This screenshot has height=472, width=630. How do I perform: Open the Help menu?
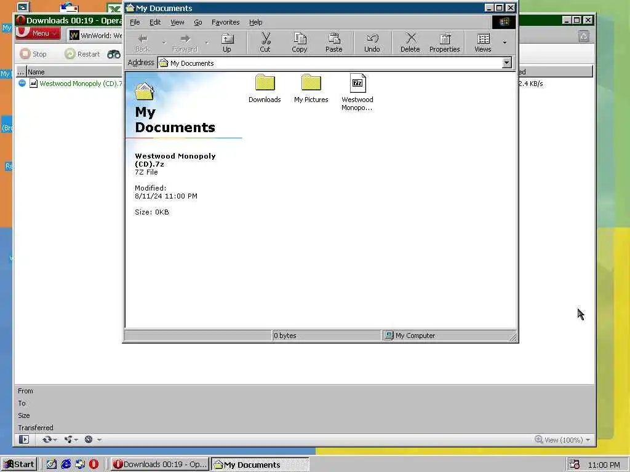tap(255, 22)
